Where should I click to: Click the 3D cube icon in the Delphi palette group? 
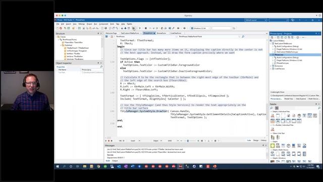point(288,146)
